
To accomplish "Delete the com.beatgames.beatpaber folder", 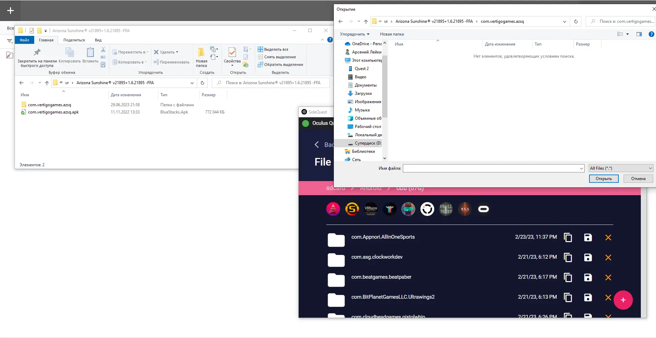I will tap(608, 277).
